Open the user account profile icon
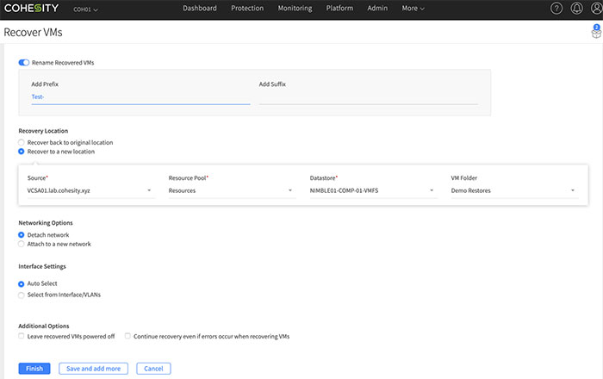 tap(595, 9)
